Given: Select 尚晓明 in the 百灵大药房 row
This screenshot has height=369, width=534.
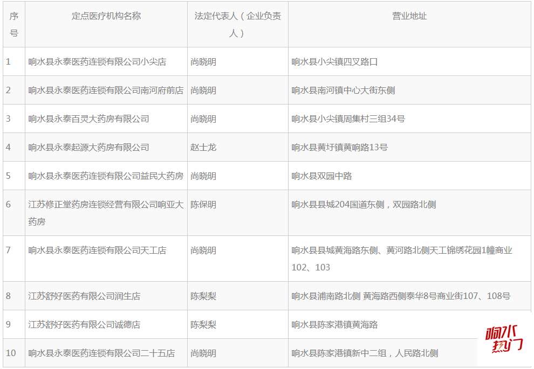Looking at the screenshot, I should point(203,119).
